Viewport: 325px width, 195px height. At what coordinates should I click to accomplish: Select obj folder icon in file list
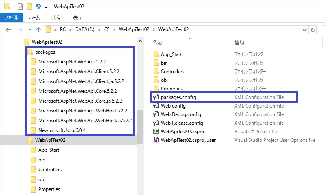pyautogui.click(x=156, y=80)
